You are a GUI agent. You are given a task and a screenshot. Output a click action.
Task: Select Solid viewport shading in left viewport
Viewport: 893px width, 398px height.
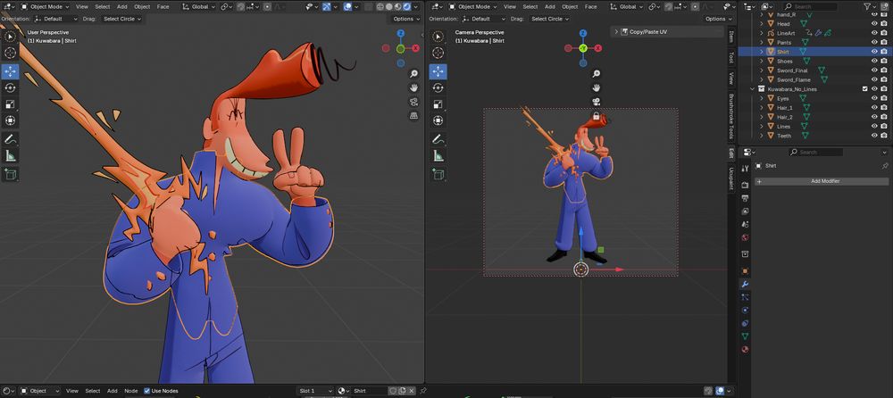390,7
